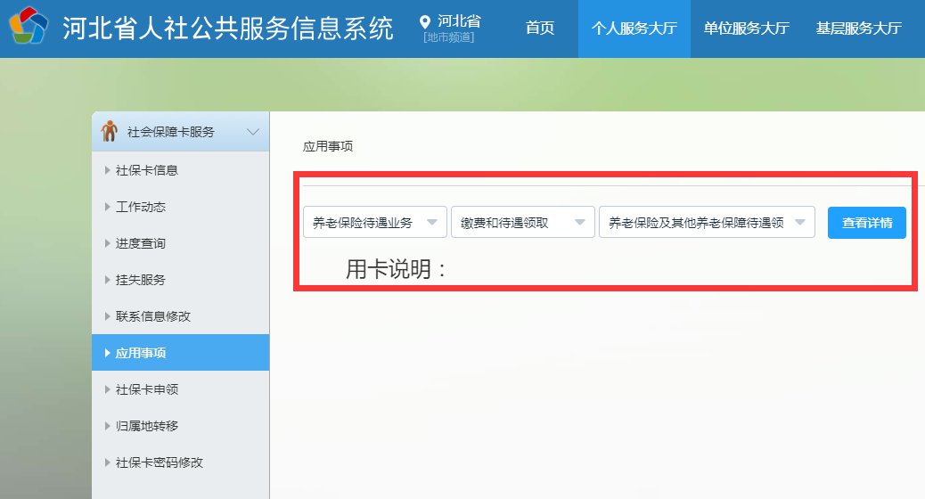Click the Hebei social security system logo

click(29, 25)
